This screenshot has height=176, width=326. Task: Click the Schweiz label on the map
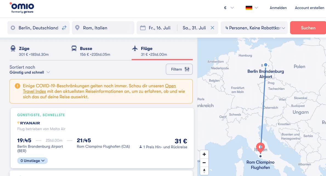235,114
